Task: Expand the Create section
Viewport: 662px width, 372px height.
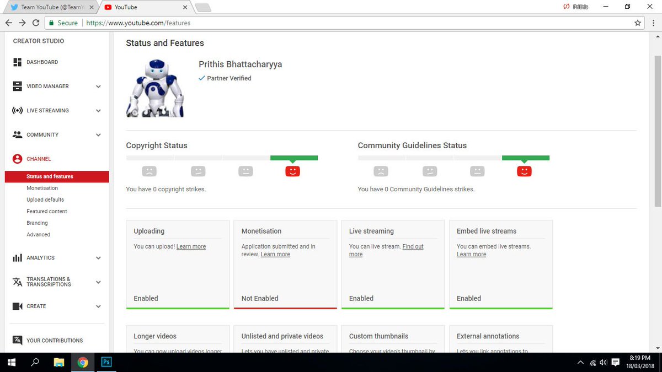Action: (98, 306)
